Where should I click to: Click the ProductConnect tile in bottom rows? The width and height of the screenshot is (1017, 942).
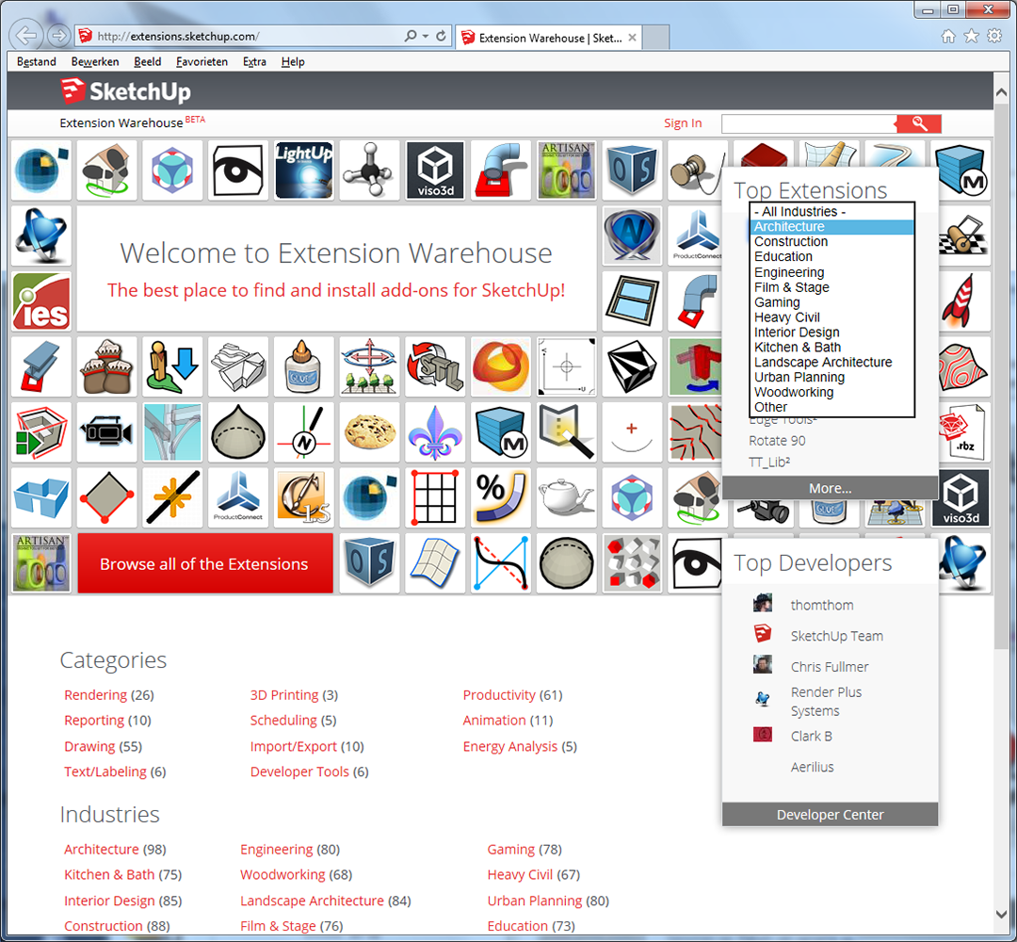238,497
